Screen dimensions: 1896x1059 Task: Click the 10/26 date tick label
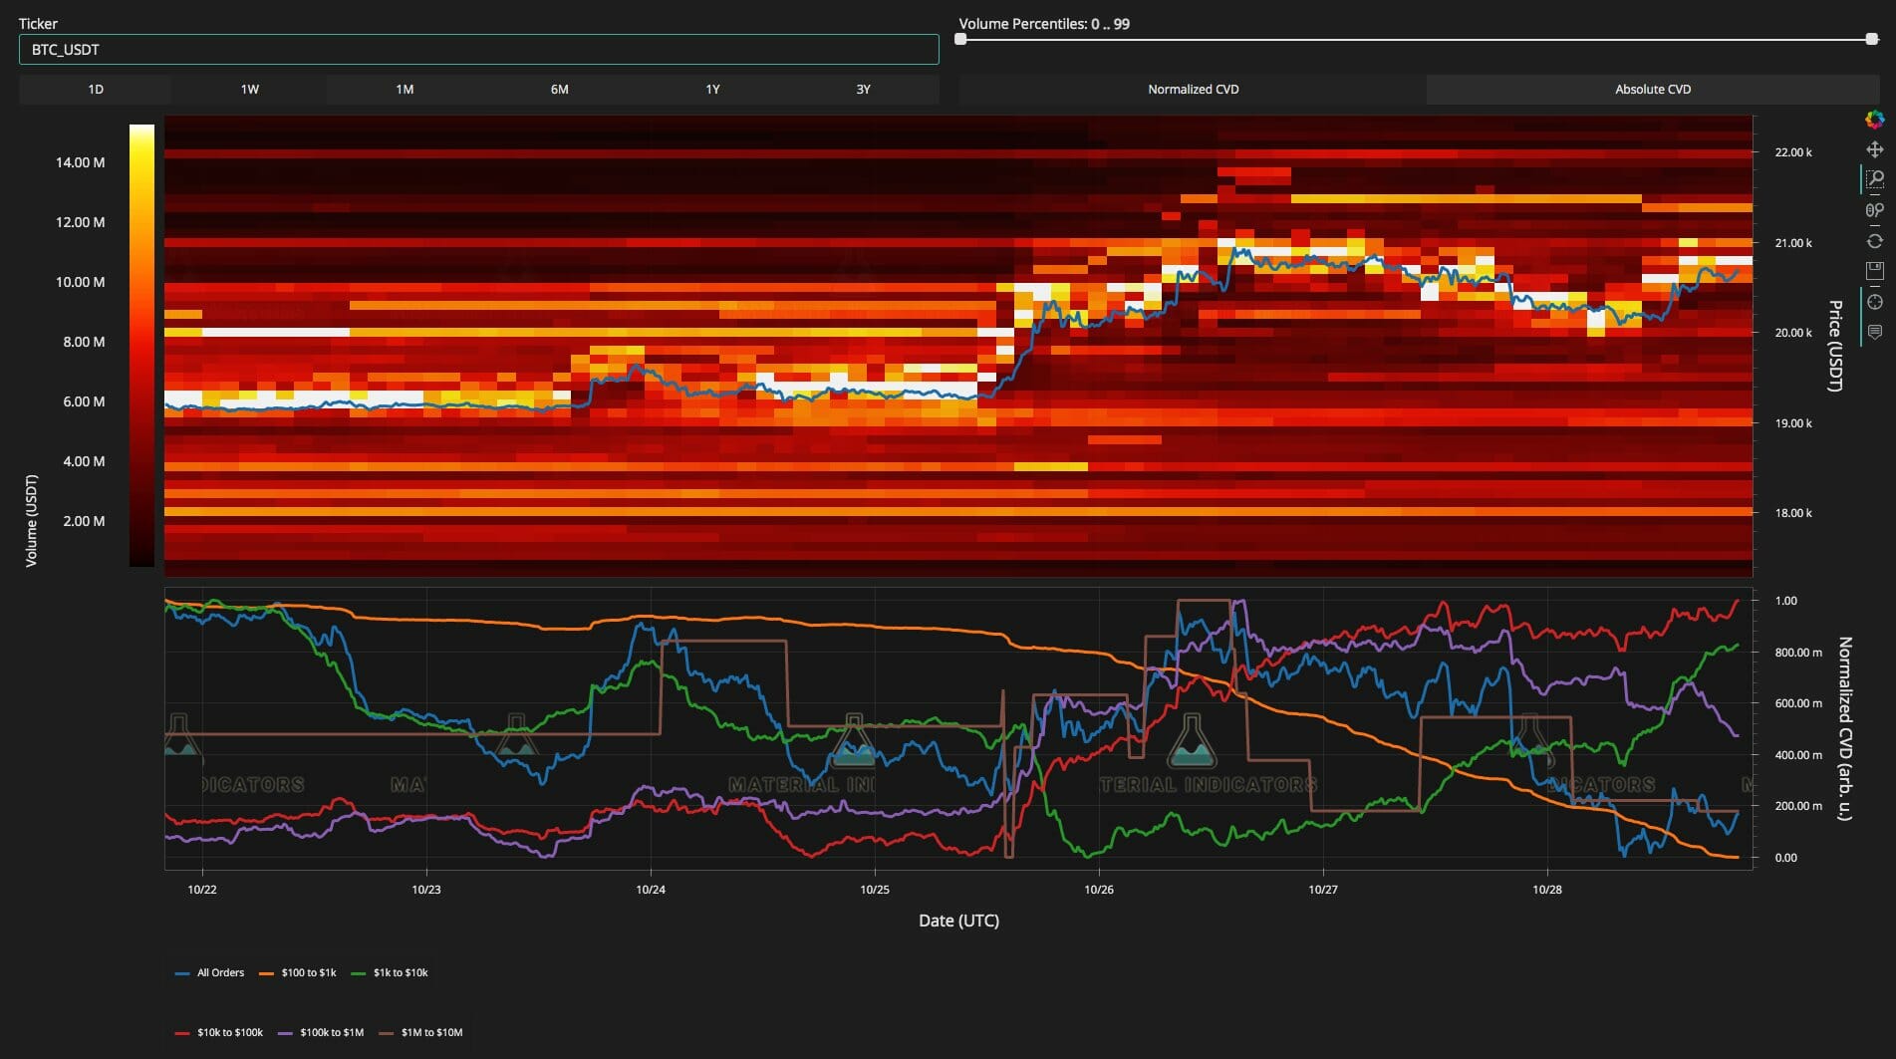1099,890
